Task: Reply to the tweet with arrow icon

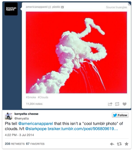Action: click(112, 144)
